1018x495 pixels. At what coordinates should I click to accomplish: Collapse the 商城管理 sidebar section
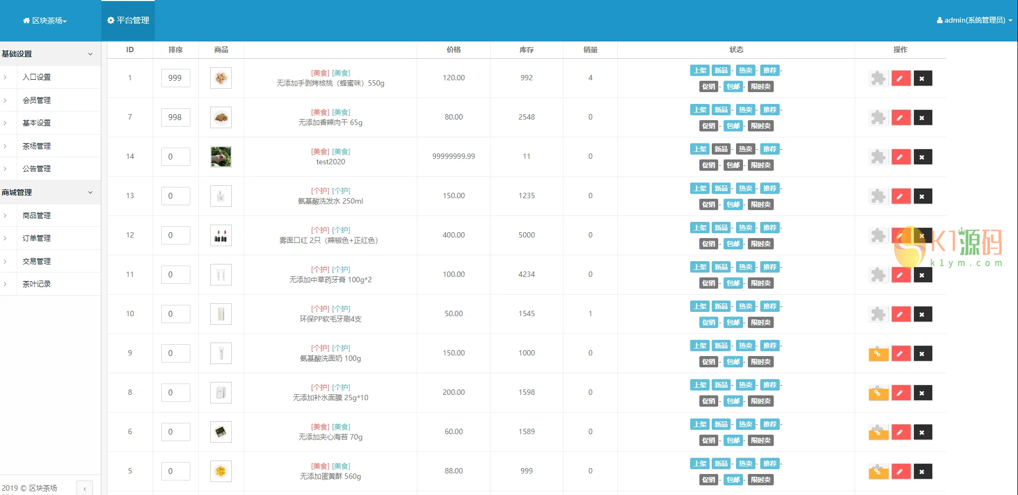[x=50, y=192]
